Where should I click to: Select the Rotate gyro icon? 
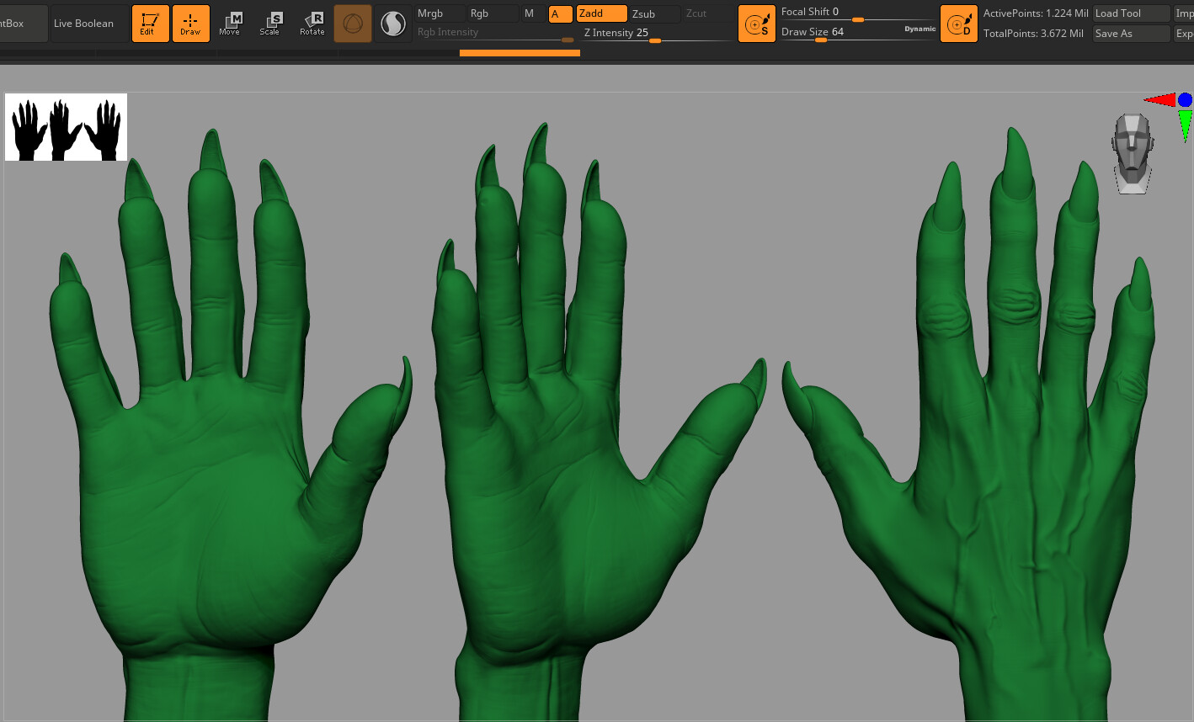point(312,23)
